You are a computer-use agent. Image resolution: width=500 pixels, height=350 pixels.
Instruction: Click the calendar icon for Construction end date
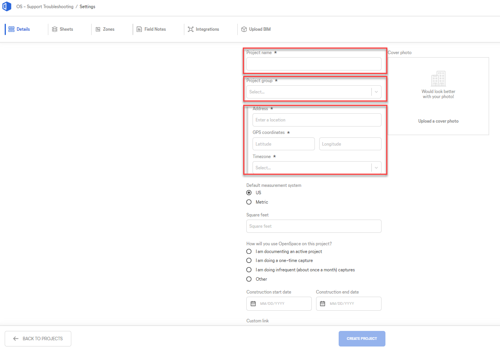coord(322,304)
